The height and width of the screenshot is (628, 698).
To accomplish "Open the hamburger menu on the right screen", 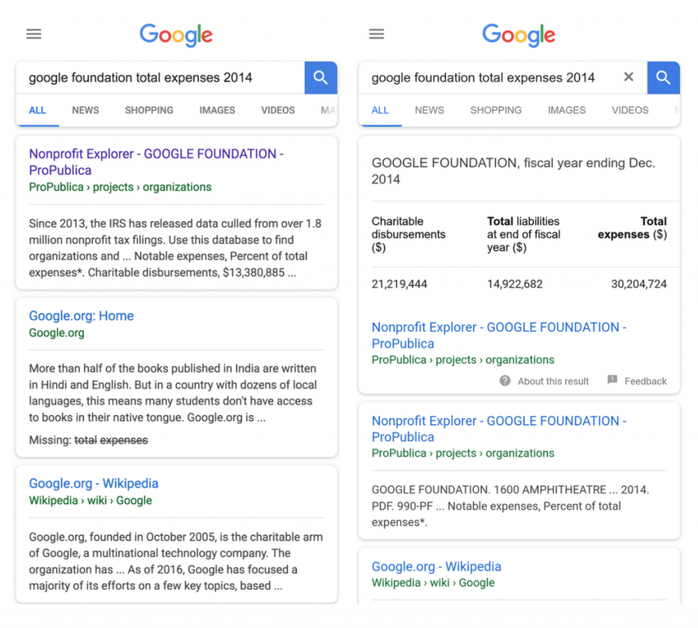I will 376,34.
